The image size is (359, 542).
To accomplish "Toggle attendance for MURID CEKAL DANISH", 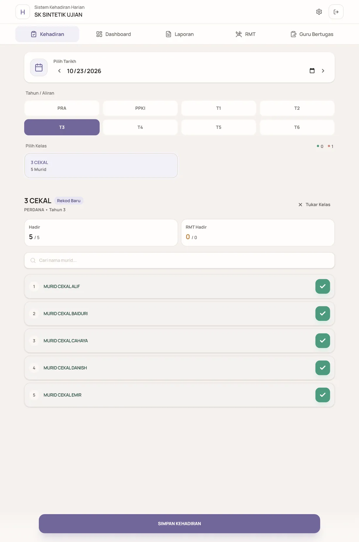I will 322,368.
